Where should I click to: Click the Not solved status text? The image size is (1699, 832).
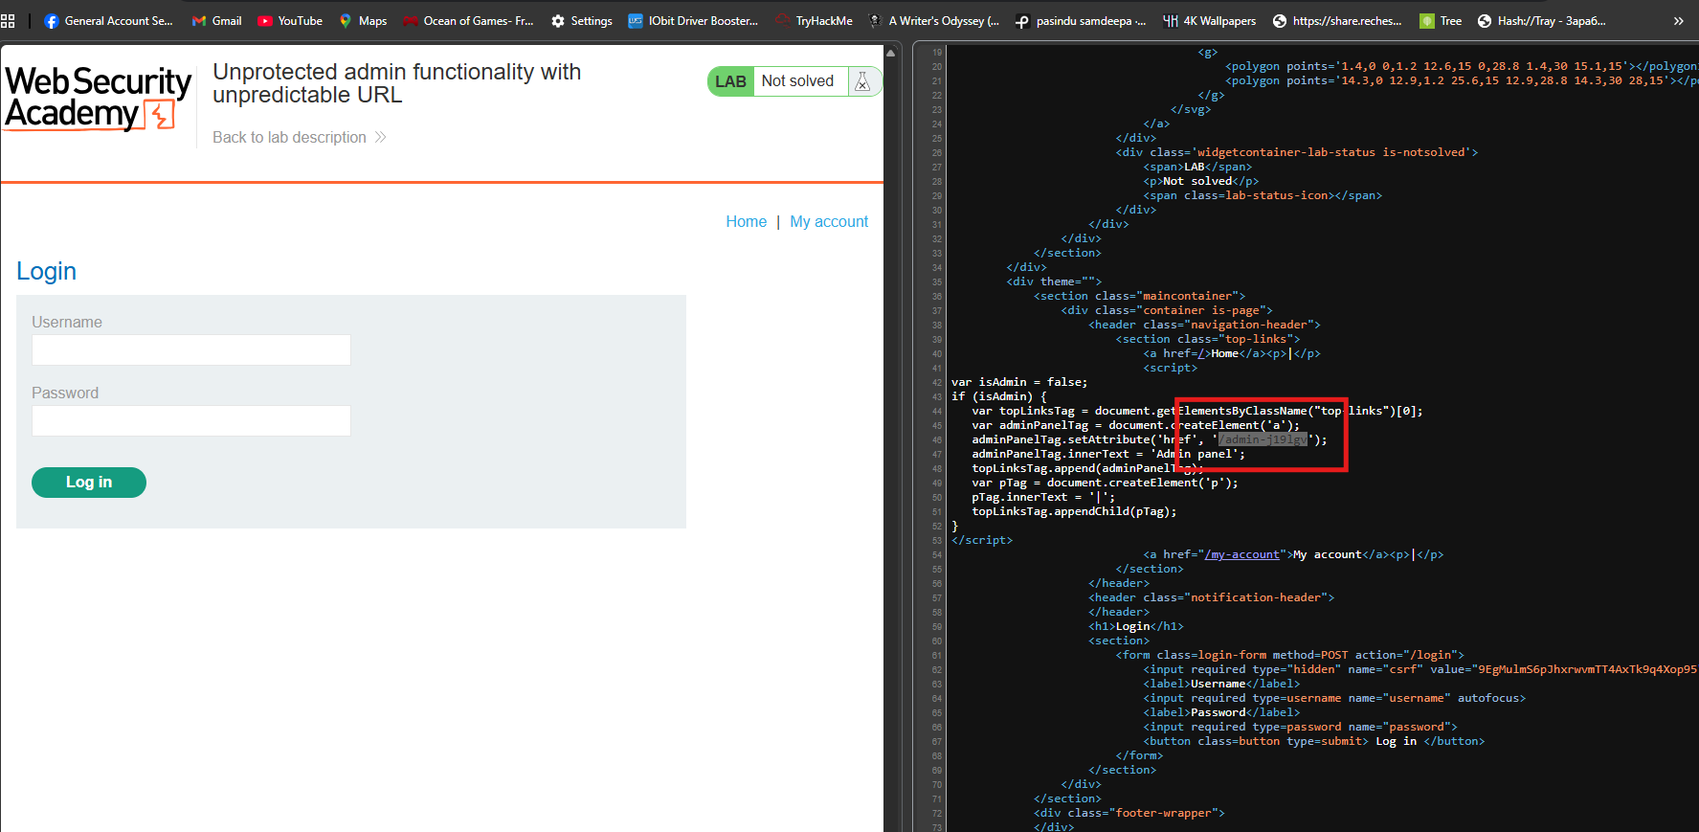pos(797,81)
